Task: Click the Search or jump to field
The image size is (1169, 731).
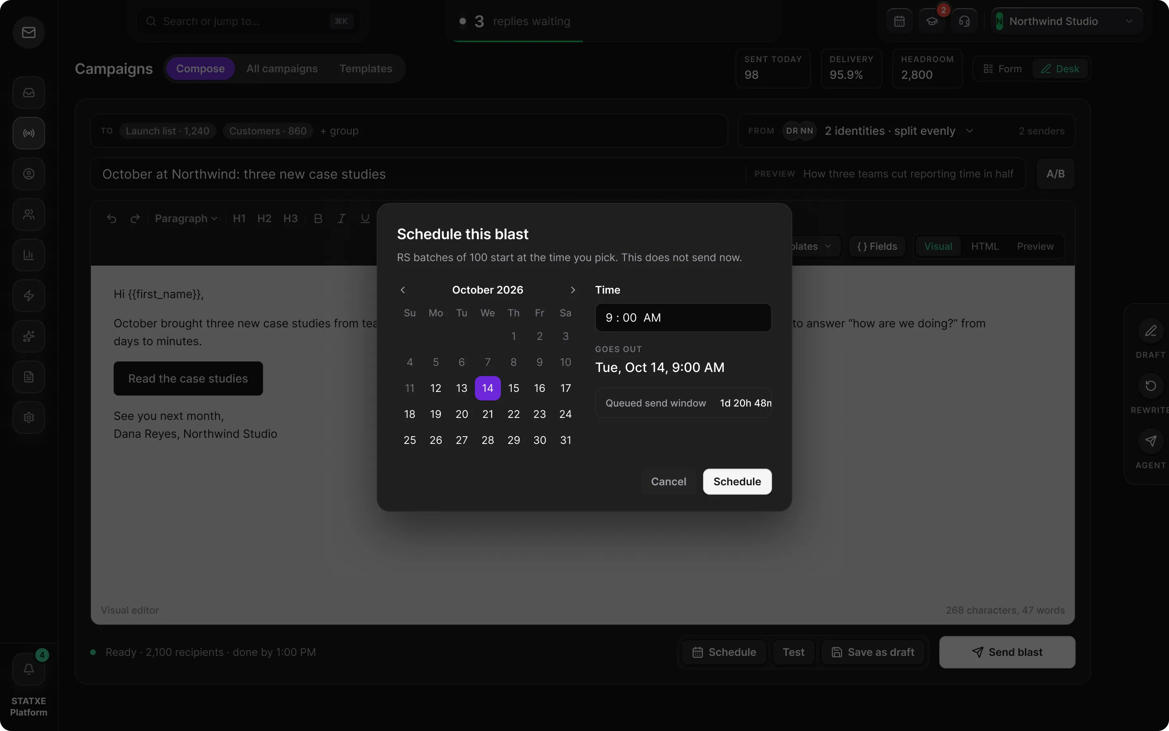Action: 248,21
